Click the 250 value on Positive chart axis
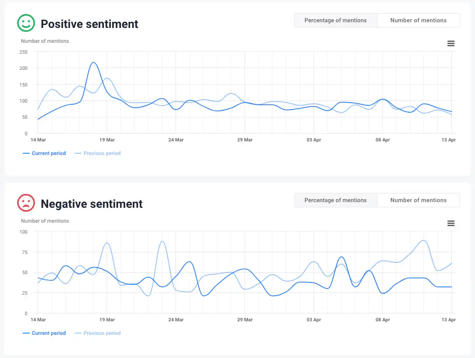 tap(23, 52)
